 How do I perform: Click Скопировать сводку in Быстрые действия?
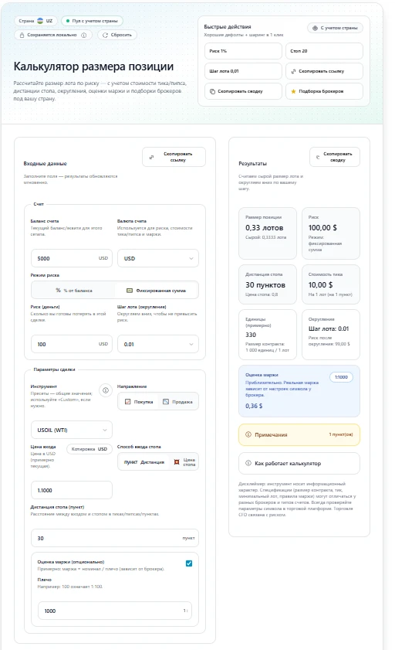243,92
